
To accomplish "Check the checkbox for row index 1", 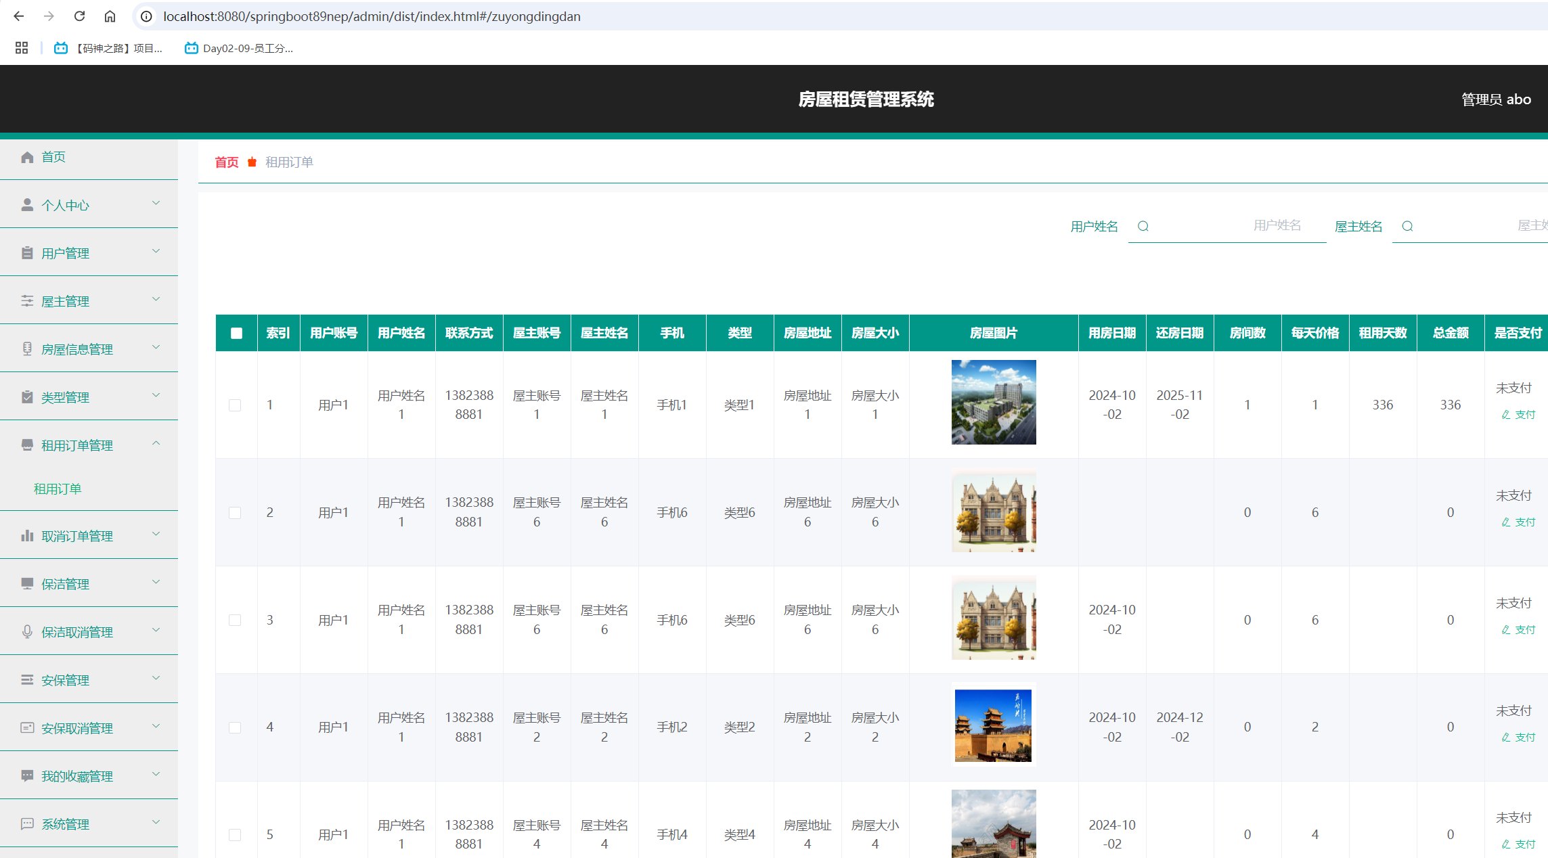I will [x=235, y=405].
